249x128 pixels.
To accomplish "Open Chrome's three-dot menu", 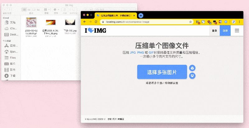I will (x=239, y=22).
